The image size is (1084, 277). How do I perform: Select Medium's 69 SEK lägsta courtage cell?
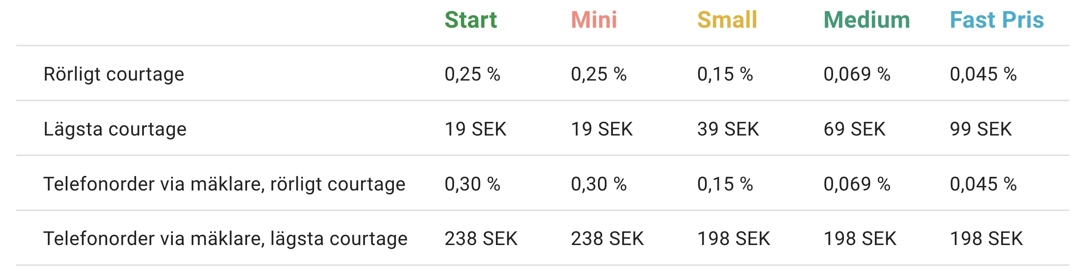pyautogui.click(x=854, y=129)
